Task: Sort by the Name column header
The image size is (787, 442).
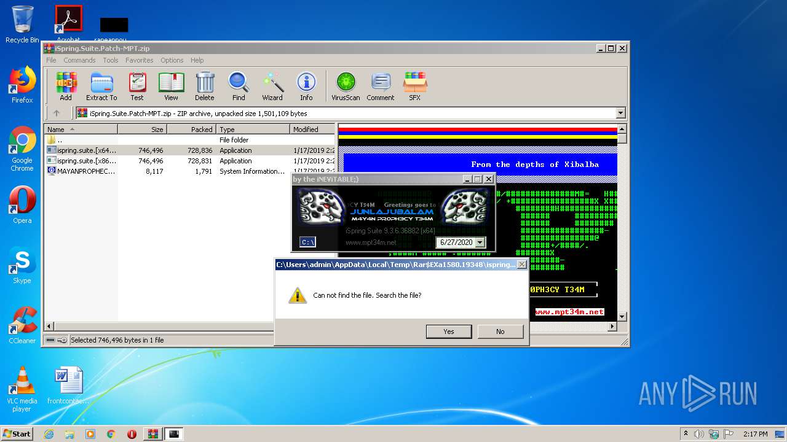Action: (81, 130)
